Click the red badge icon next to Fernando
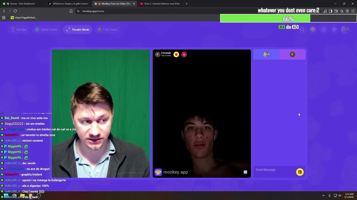 (184, 54)
